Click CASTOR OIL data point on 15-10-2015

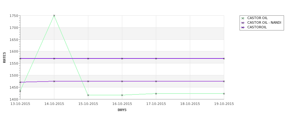pos(88,95)
